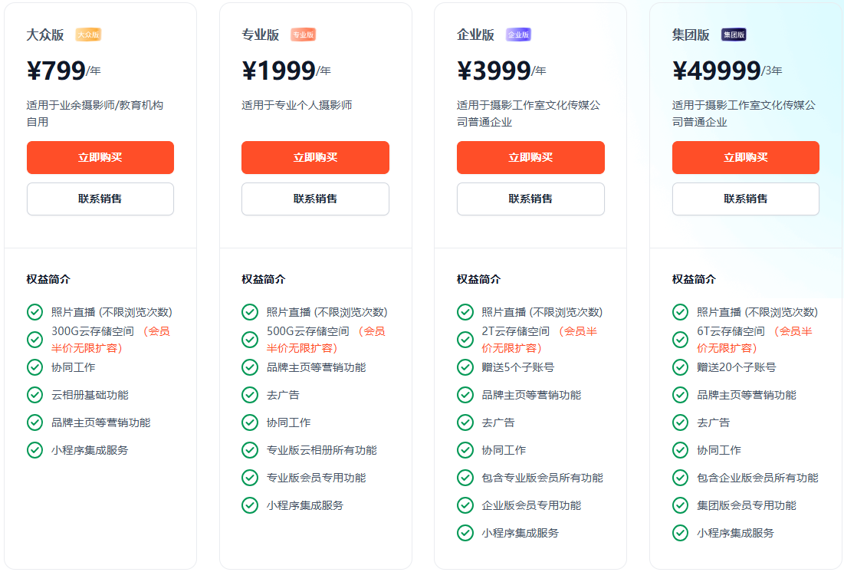Click the checkmark next to 去广告 in 企业版
The image size is (844, 572).
click(465, 422)
